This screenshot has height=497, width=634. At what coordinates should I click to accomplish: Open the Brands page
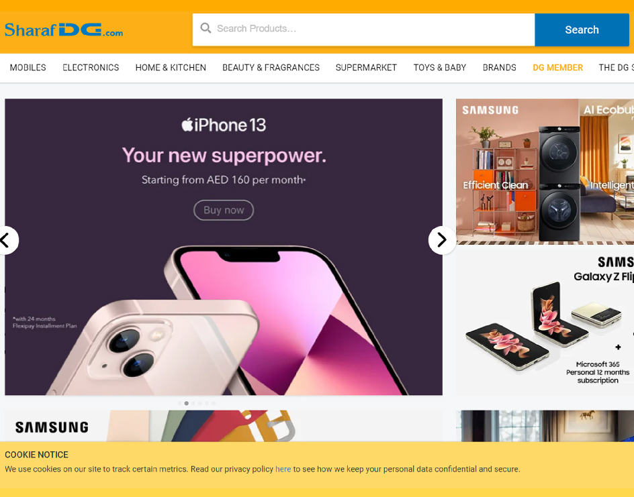(500, 68)
